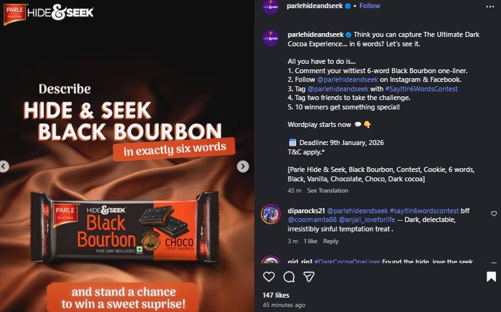Go back to the previous carousel image
This screenshot has width=501, height=312.
pos(4,166)
